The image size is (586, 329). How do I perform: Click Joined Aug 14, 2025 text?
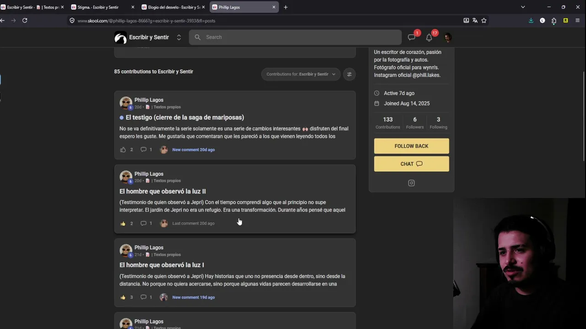[407, 104]
